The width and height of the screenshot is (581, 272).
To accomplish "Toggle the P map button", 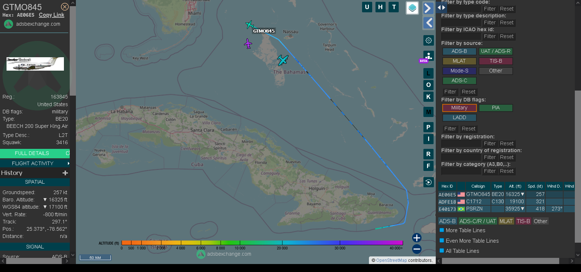I will [x=428, y=127].
